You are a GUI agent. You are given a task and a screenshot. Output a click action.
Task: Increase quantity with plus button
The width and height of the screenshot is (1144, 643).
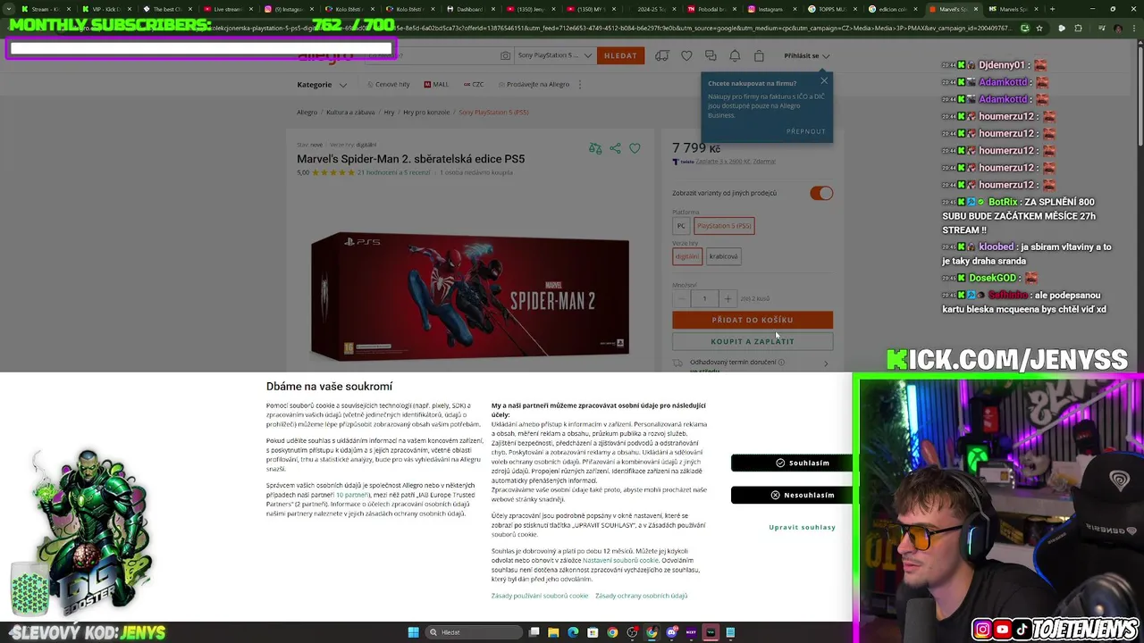pos(728,298)
